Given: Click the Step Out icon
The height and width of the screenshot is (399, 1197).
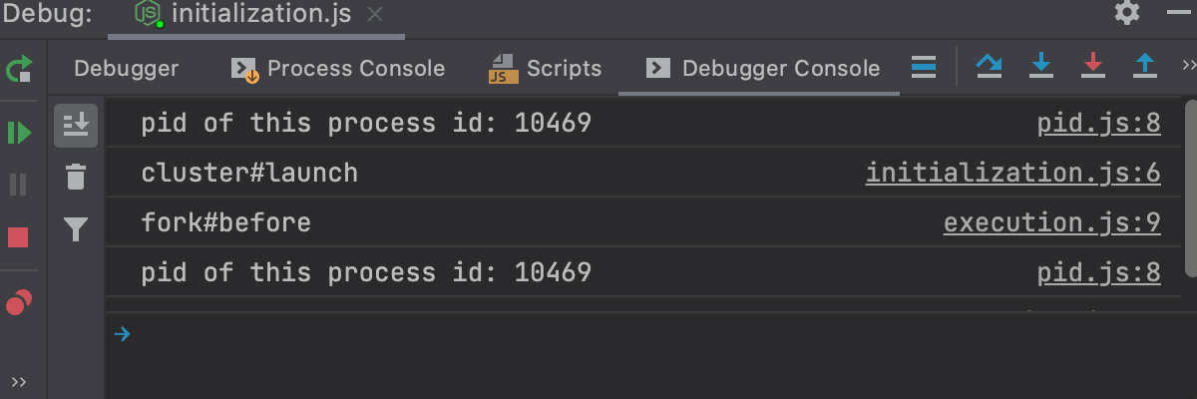Looking at the screenshot, I should tap(1145, 67).
